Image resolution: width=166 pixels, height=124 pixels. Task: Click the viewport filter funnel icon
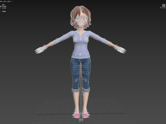click(x=12, y=1)
